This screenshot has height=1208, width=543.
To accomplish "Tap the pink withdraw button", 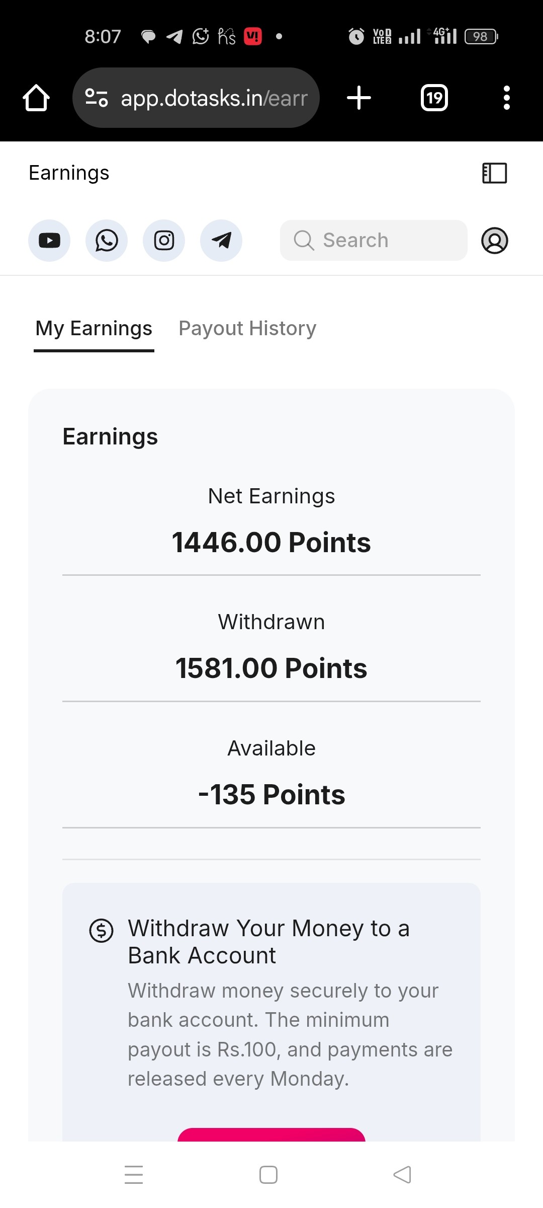I will (271, 1135).
